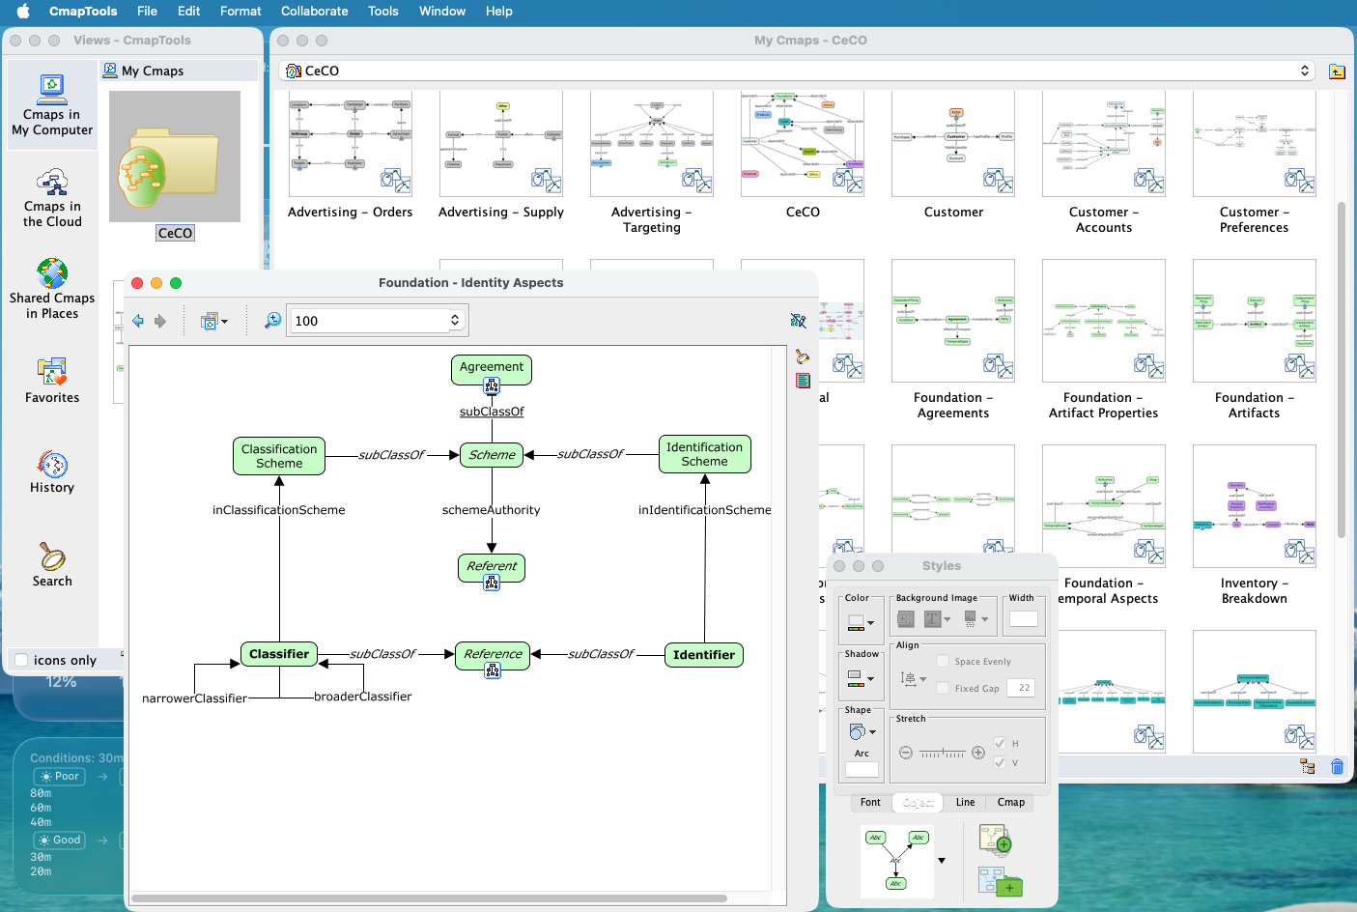
Task: Toggle the icons only checkbox
Action: pyautogui.click(x=21, y=660)
